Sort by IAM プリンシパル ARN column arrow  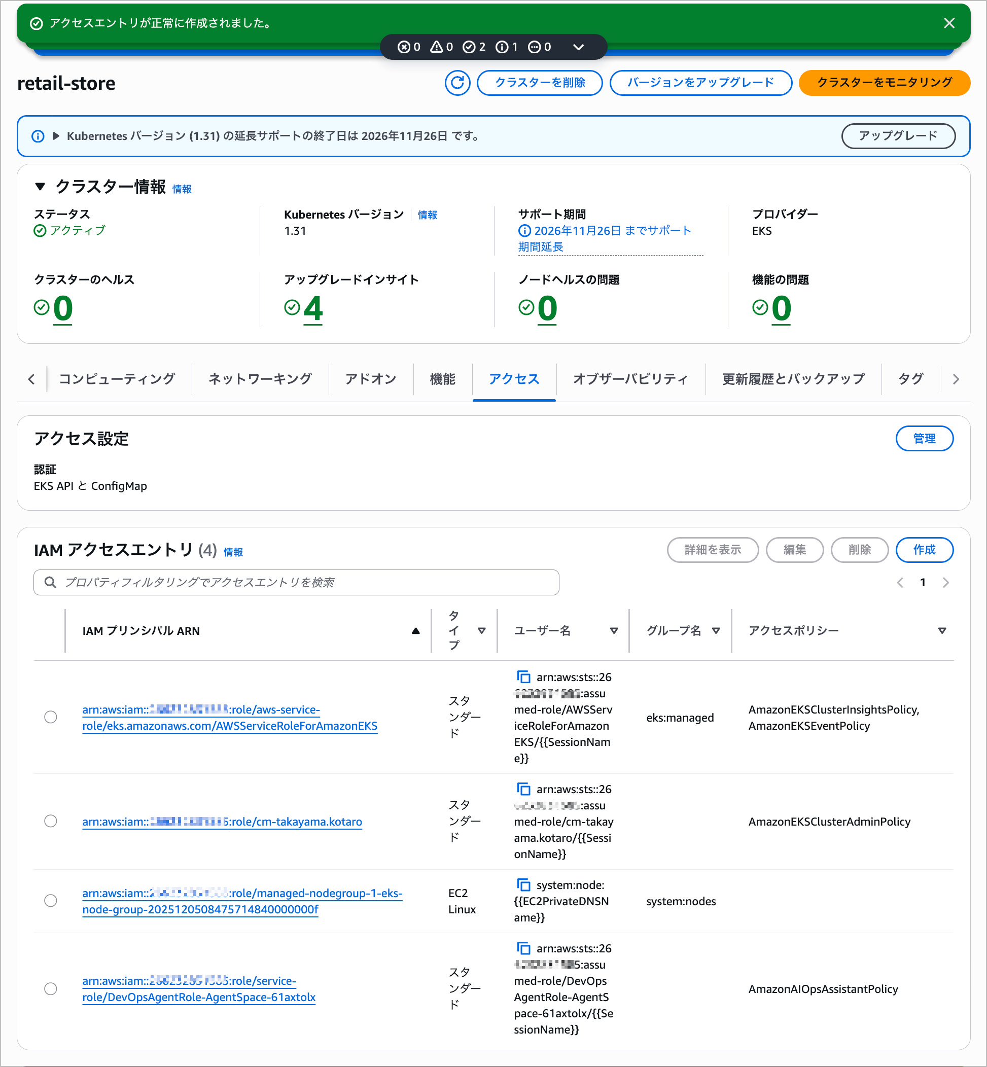(x=415, y=631)
